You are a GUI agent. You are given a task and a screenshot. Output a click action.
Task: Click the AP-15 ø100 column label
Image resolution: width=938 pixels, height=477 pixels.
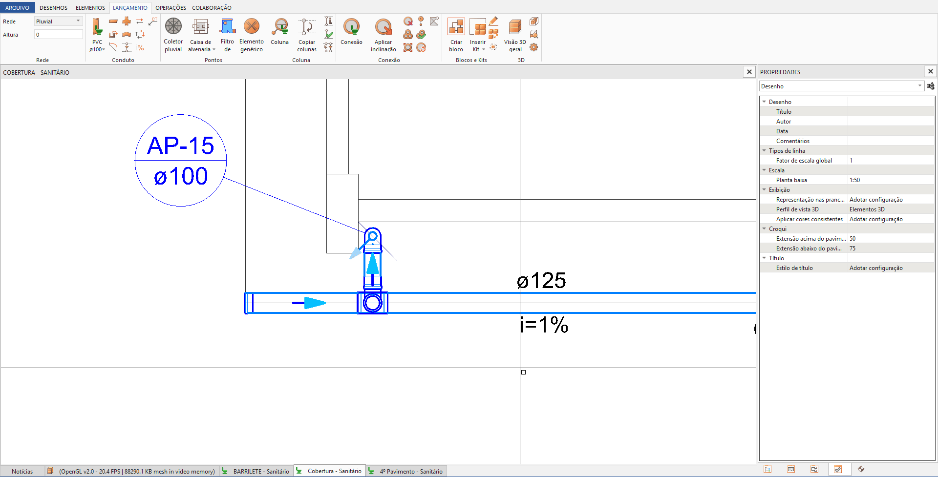[181, 160]
